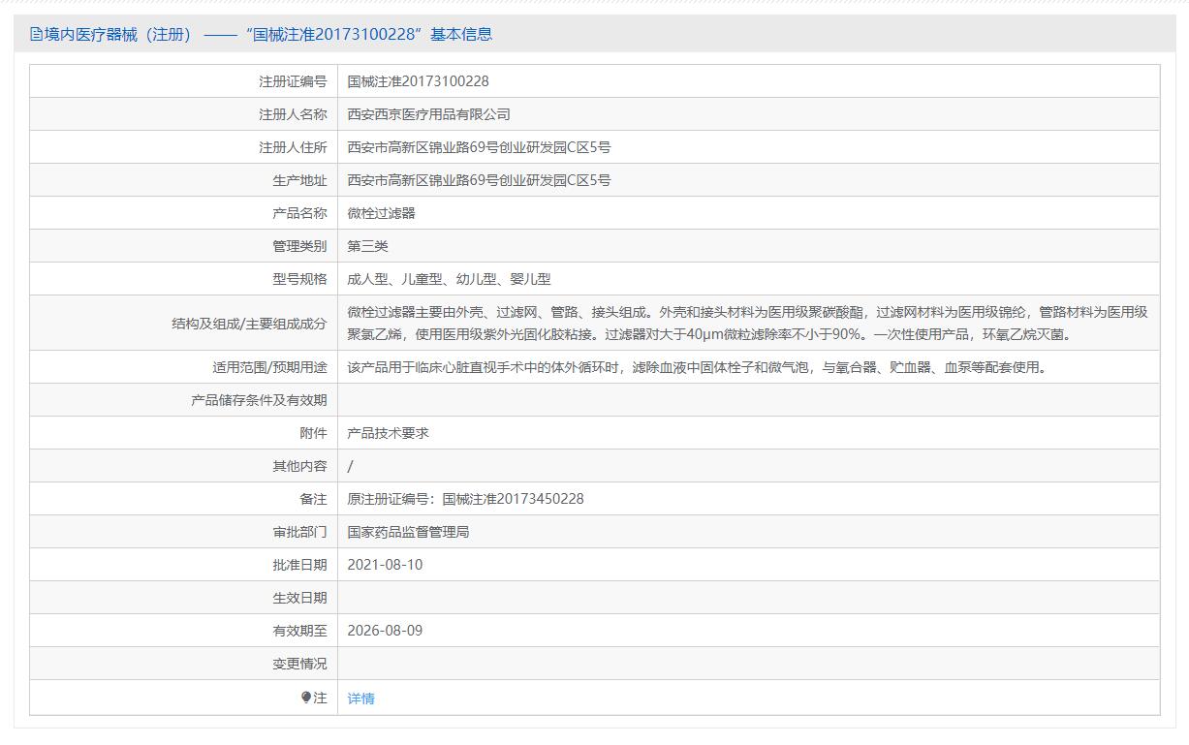1189x745 pixels.
Task: Select the 生效日期 label
Action: [299, 599]
